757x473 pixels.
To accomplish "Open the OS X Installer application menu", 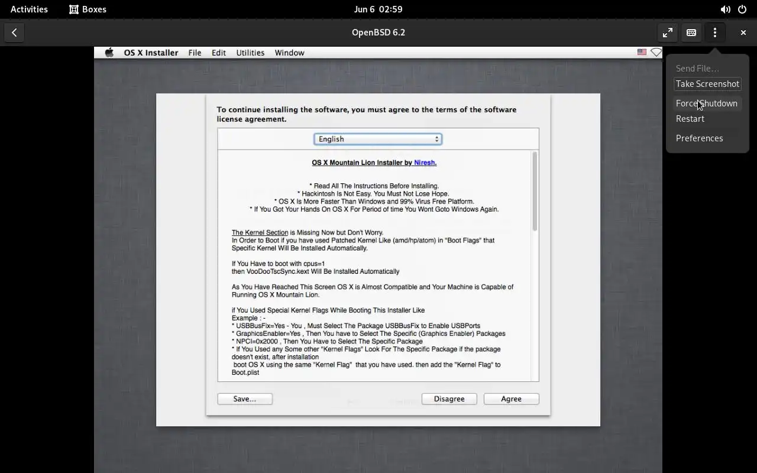I will (151, 53).
